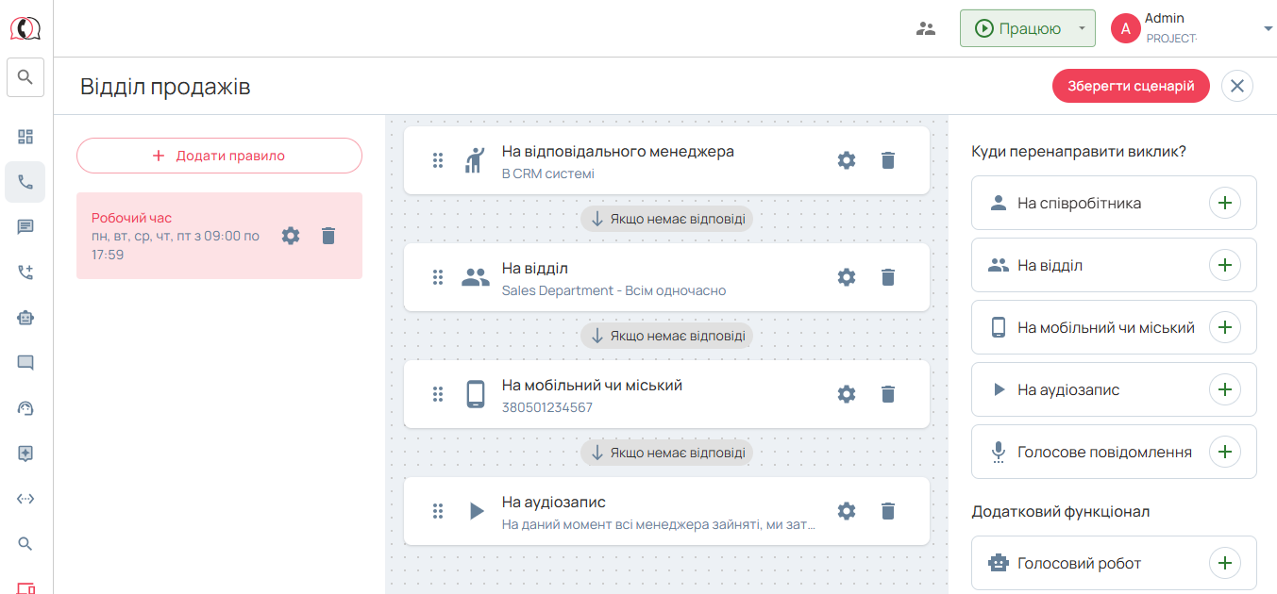Open settings for 'На відділ' step
1277x594 pixels.
pyautogui.click(x=847, y=277)
